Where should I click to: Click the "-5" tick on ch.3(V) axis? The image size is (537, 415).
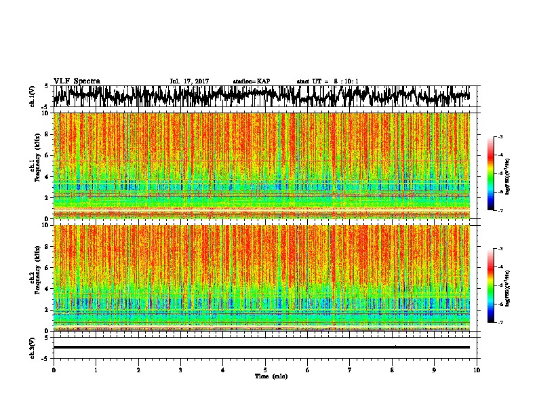(45, 359)
